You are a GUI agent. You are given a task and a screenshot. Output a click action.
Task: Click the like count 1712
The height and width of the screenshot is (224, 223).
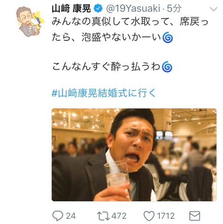pyautogui.click(x=166, y=216)
